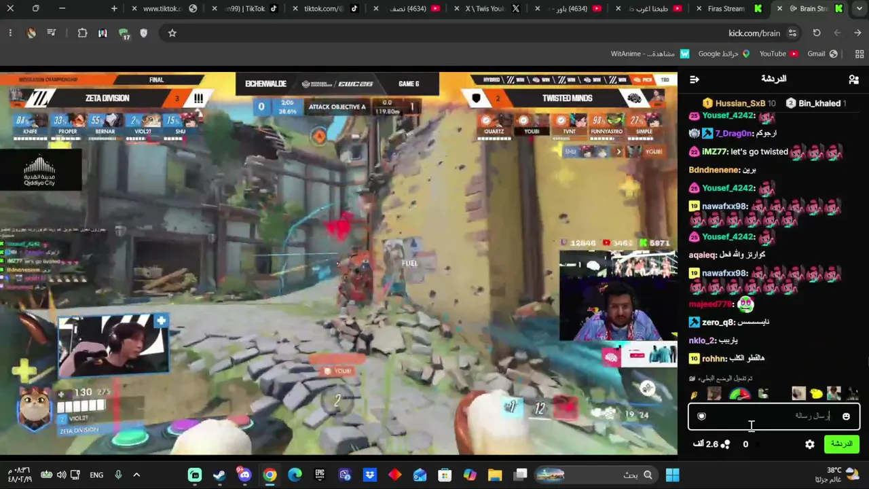This screenshot has height=489, width=869.
Task: Switch to the طبخنا اعرب YouTube tab
Action: (648, 9)
